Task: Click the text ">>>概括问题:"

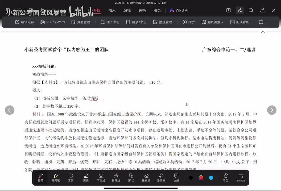Action: [x=44, y=67]
